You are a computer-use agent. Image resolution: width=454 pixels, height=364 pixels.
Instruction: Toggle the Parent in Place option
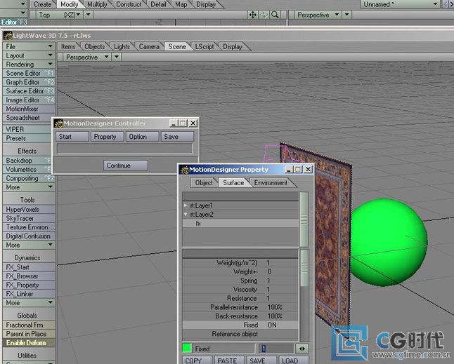(28, 334)
